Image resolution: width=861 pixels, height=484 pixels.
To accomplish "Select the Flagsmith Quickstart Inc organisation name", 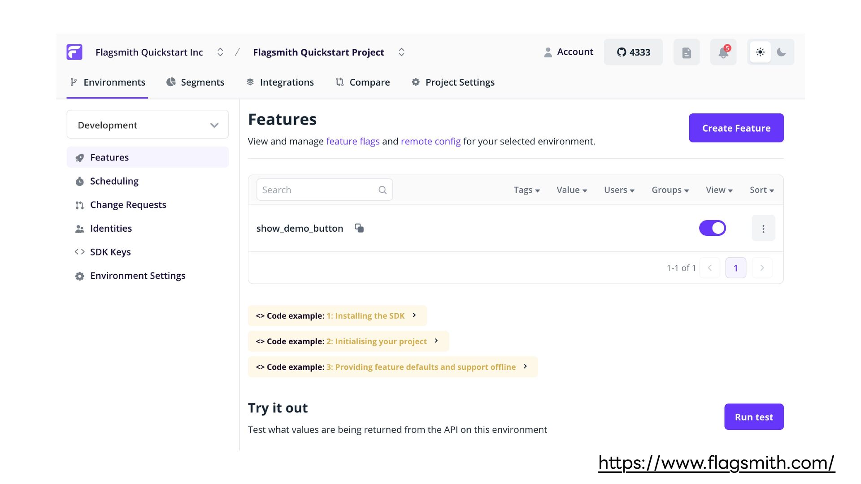I will tap(149, 52).
